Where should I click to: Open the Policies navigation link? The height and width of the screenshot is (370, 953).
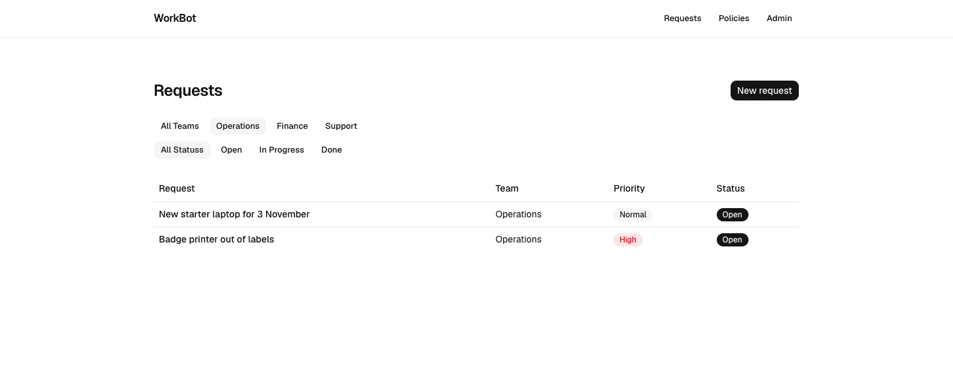pyautogui.click(x=734, y=18)
